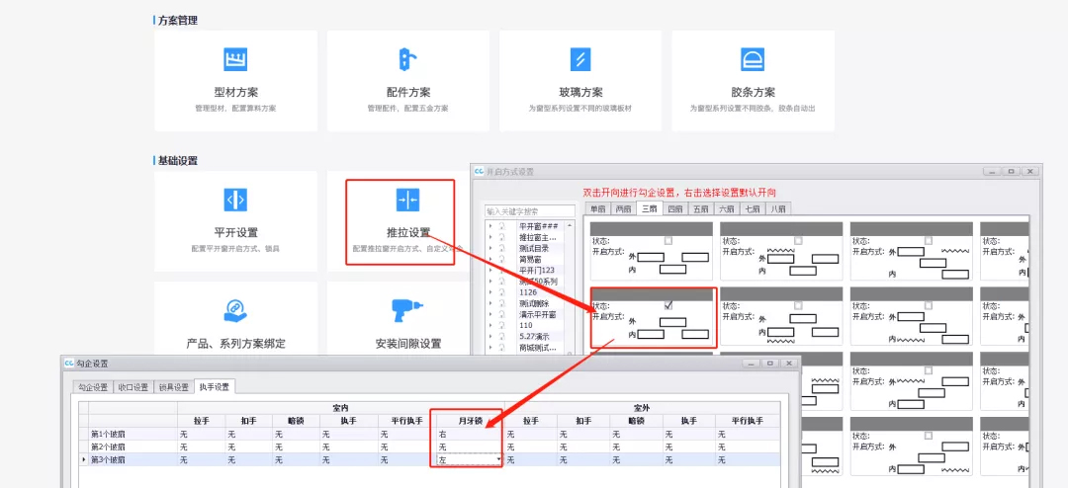The image size is (1068, 488).
Task: Open the 收口设置 tab
Action: 133,387
